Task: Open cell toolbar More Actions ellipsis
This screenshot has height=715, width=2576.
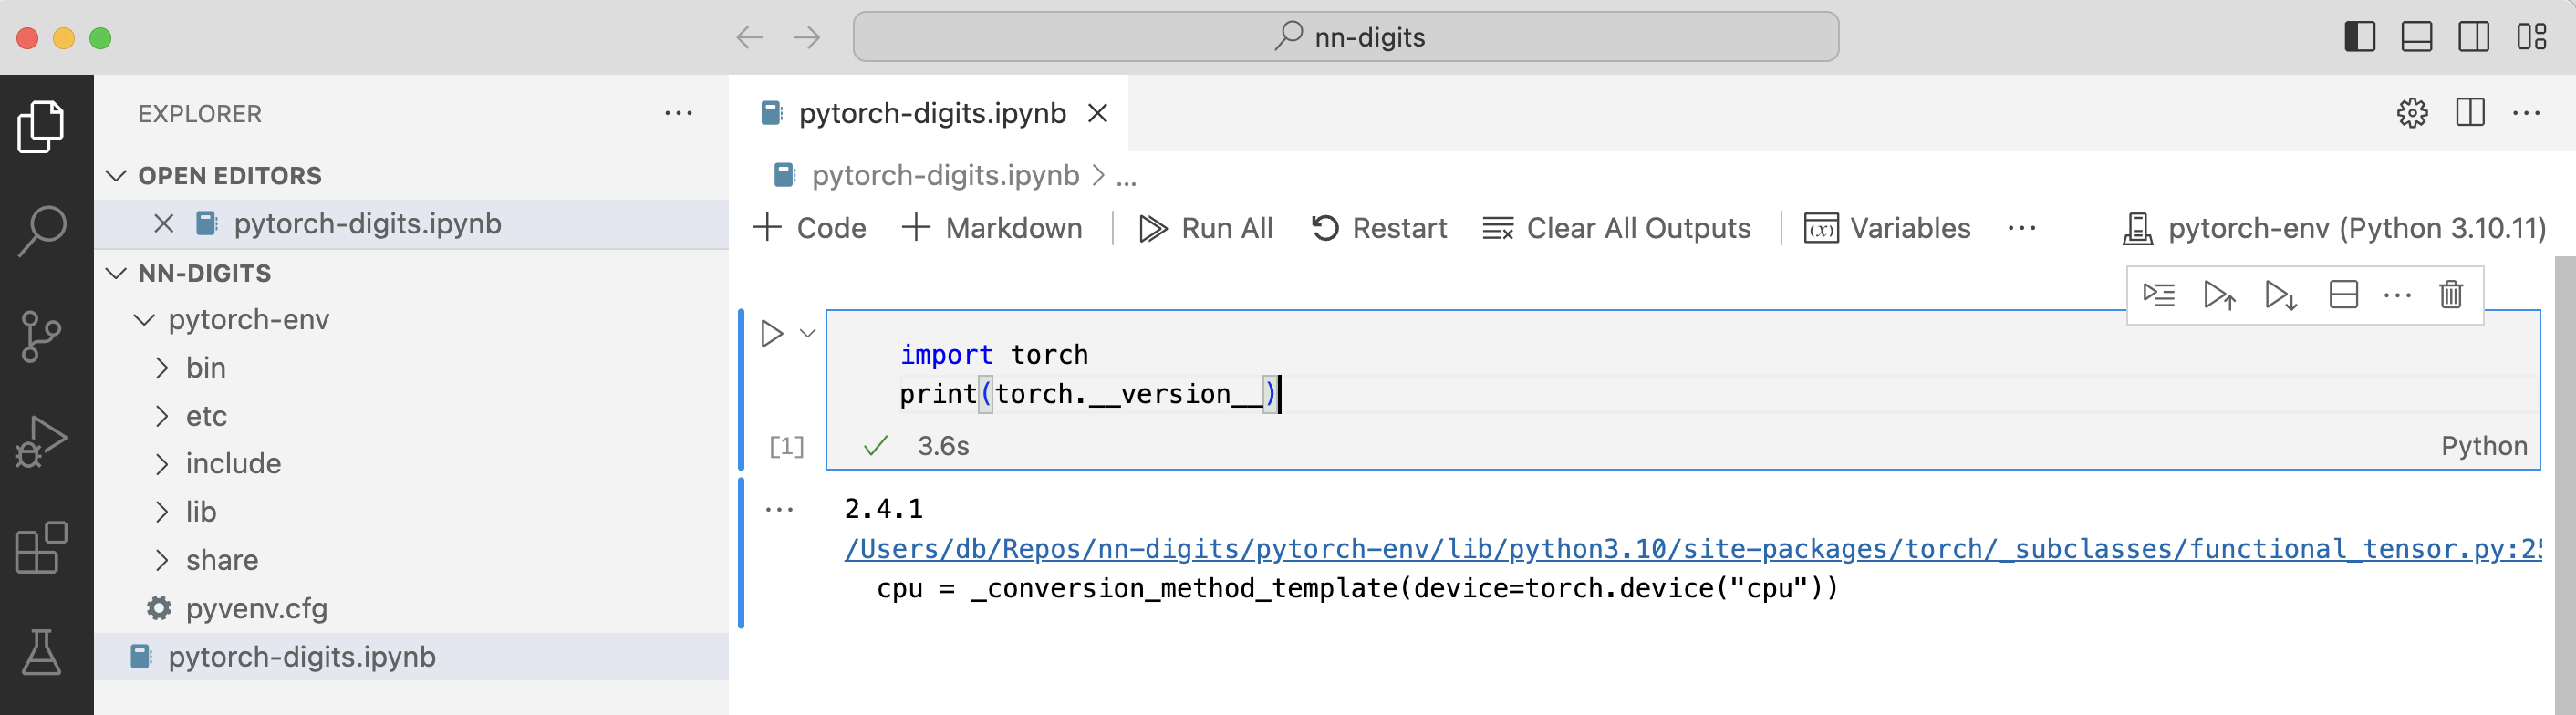Action: pyautogui.click(x=2397, y=295)
